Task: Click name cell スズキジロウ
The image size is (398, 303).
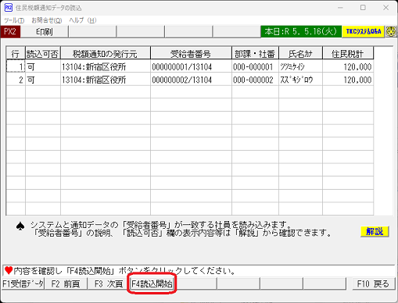Action: (300, 80)
